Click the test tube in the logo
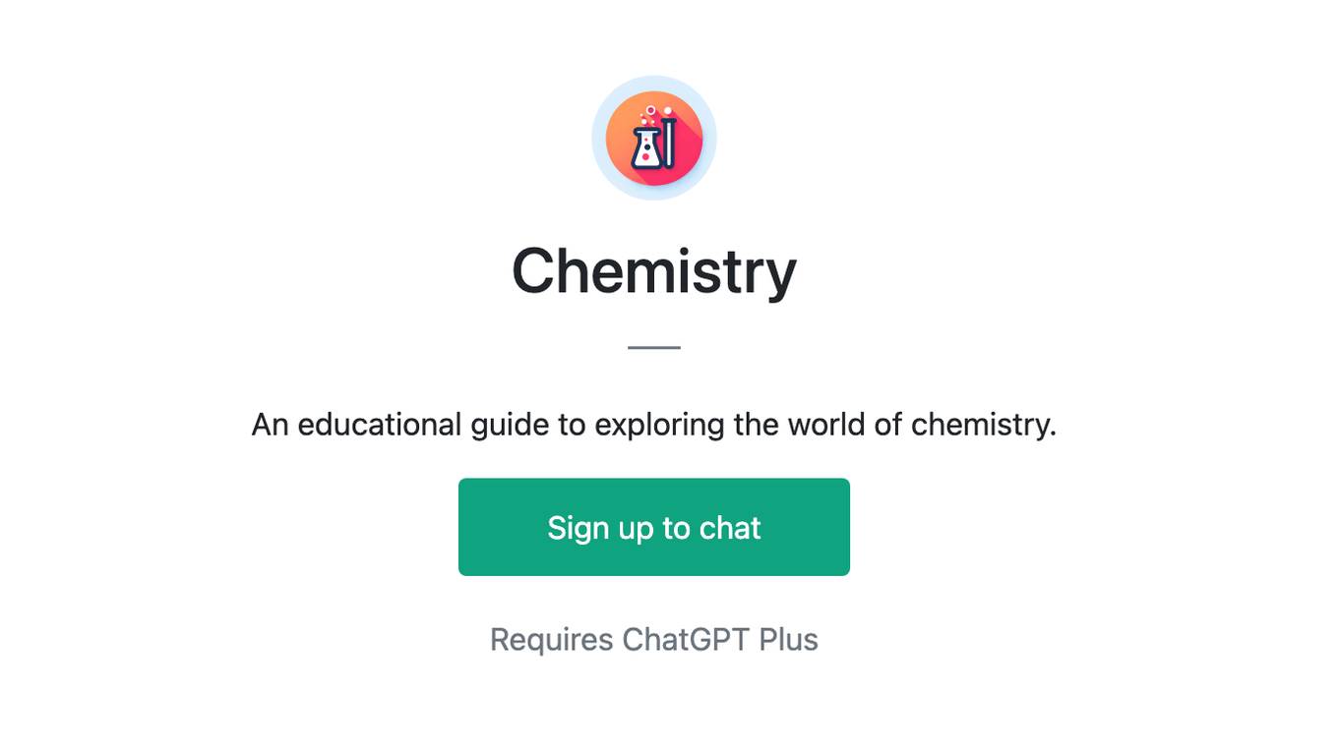 coord(670,143)
